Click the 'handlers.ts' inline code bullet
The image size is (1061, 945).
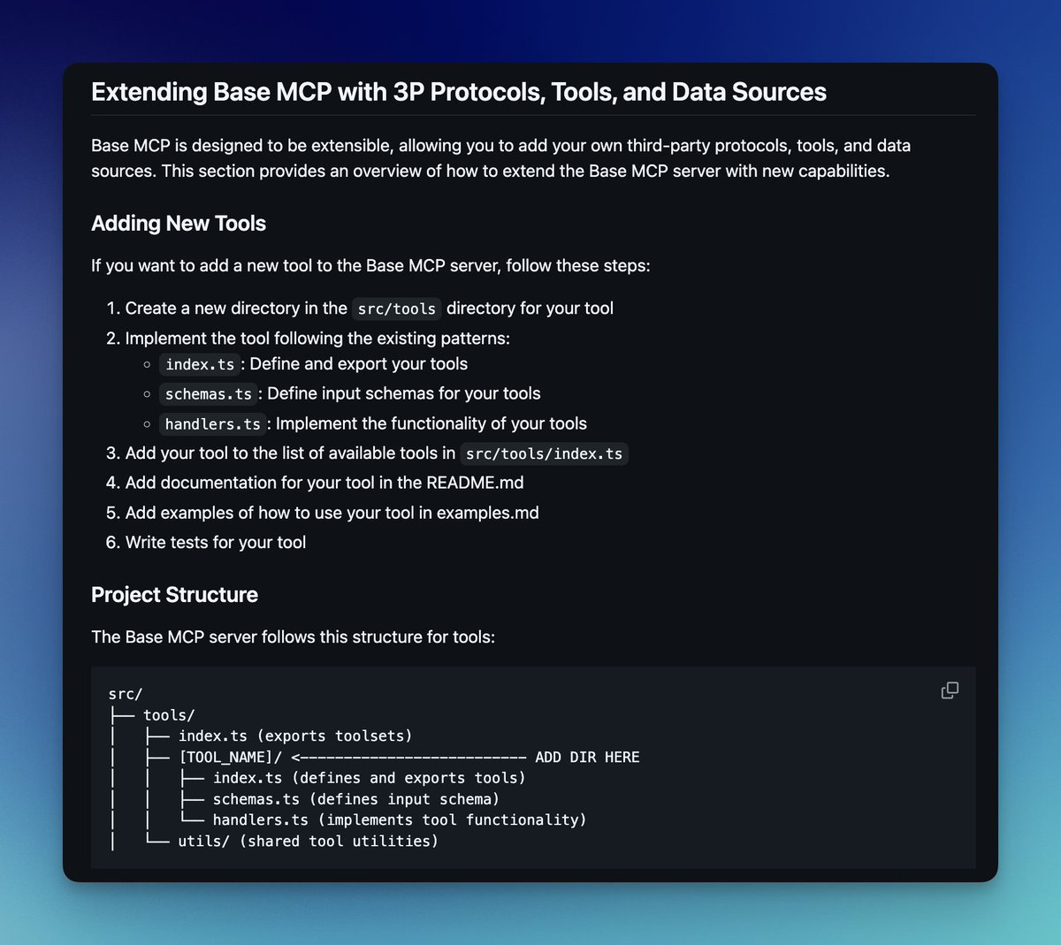point(213,424)
